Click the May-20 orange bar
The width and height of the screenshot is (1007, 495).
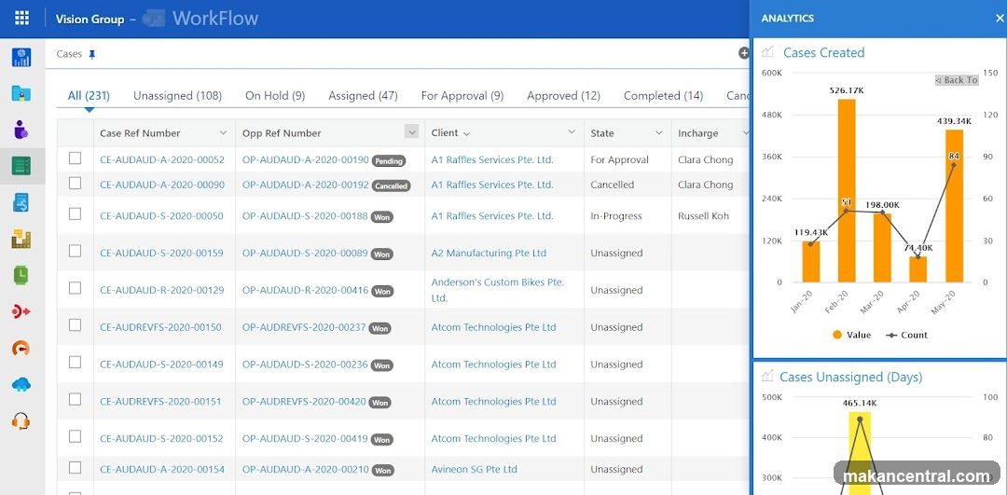[x=954, y=206]
